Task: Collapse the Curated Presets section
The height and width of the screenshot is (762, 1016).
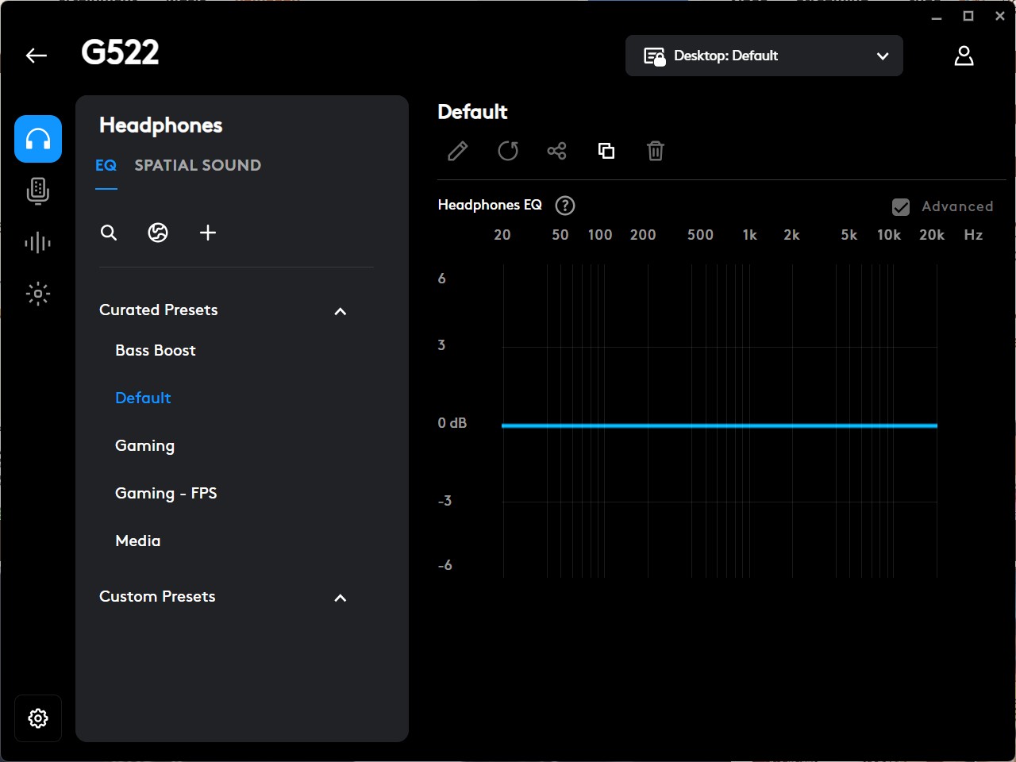Action: 341,311
